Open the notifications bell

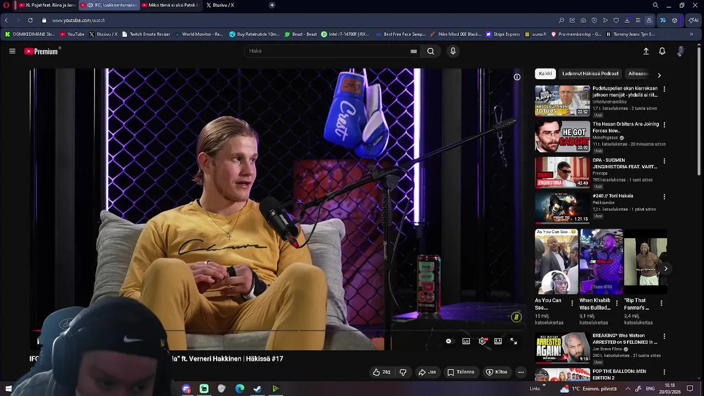662,51
